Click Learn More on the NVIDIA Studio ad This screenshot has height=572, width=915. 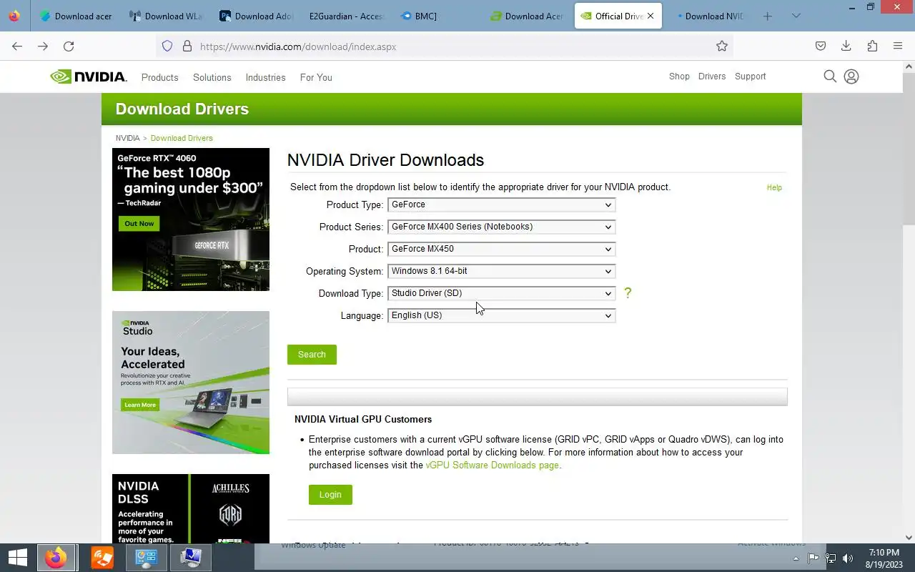pyautogui.click(x=140, y=405)
